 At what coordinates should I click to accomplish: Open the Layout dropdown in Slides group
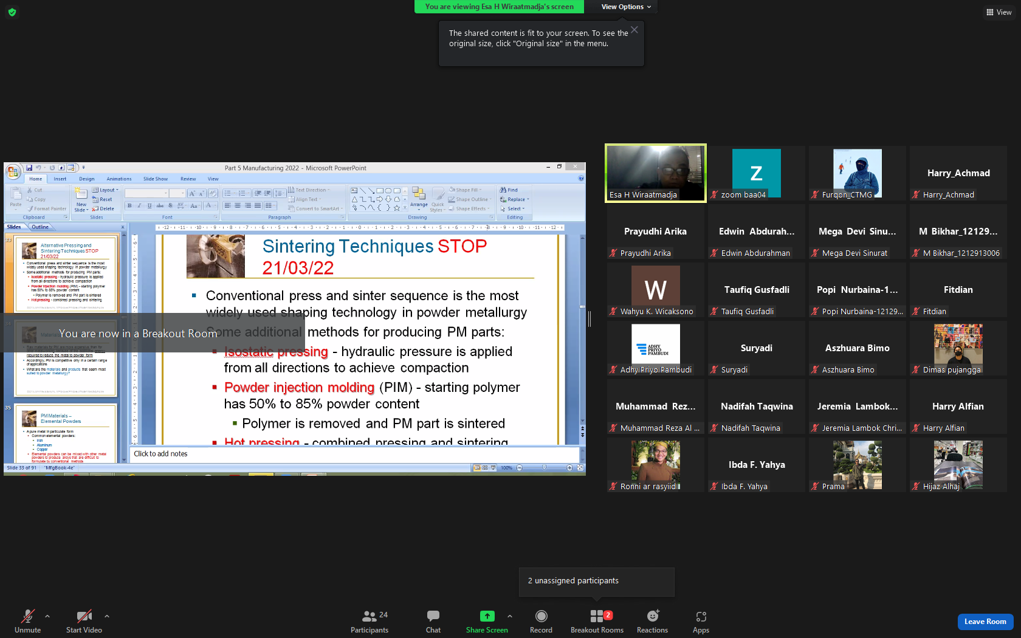[106, 190]
